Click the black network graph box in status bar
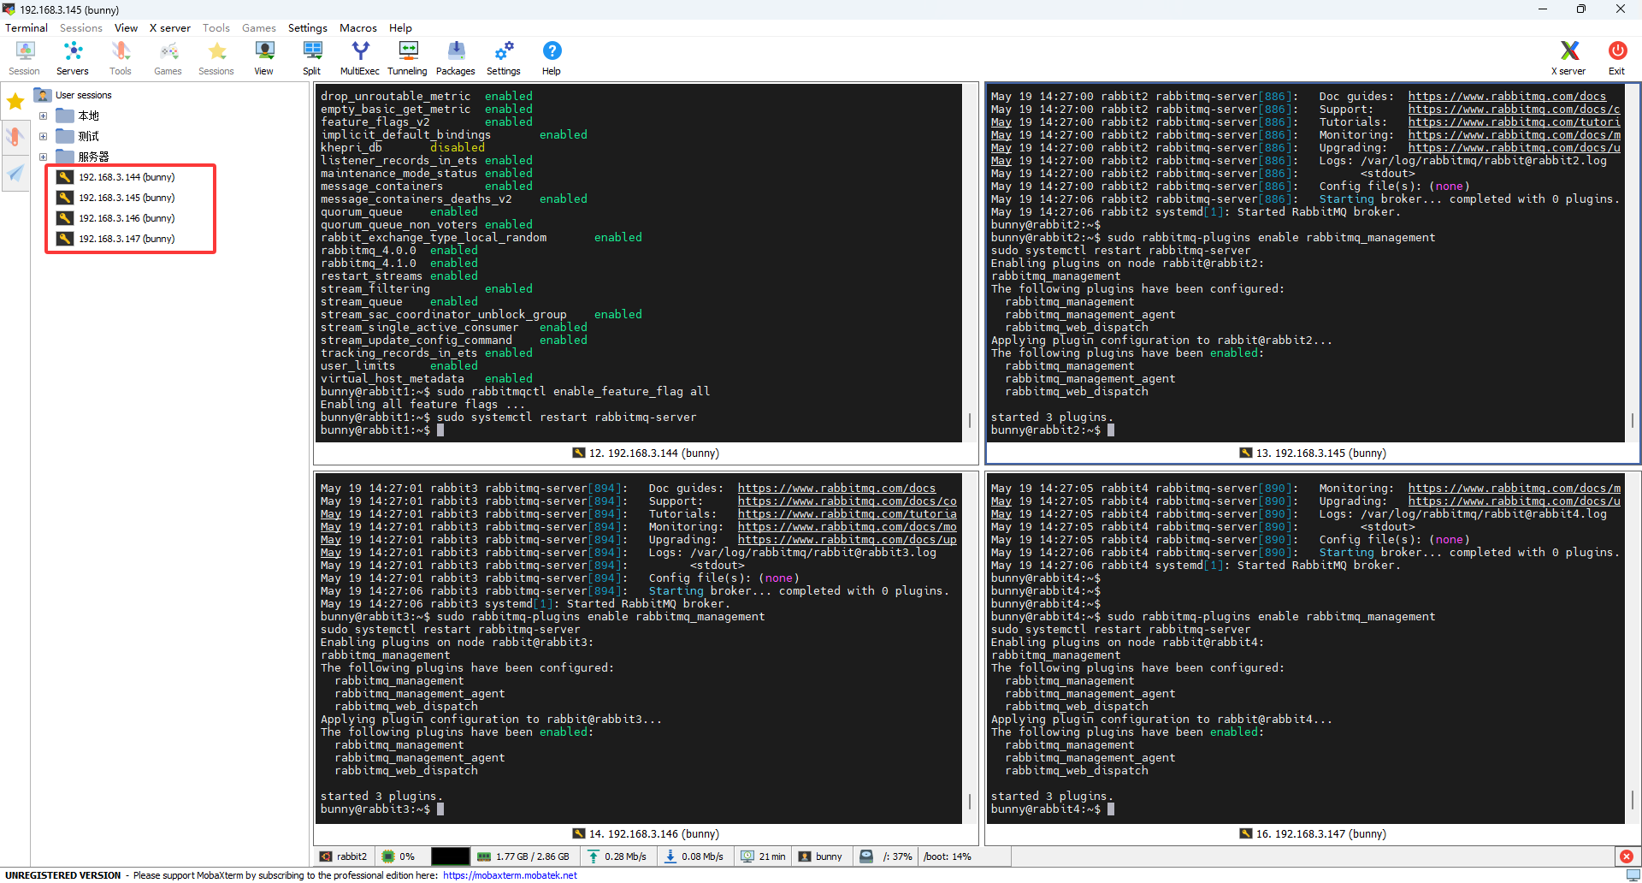Screen dimensions: 1642x883 [450, 856]
